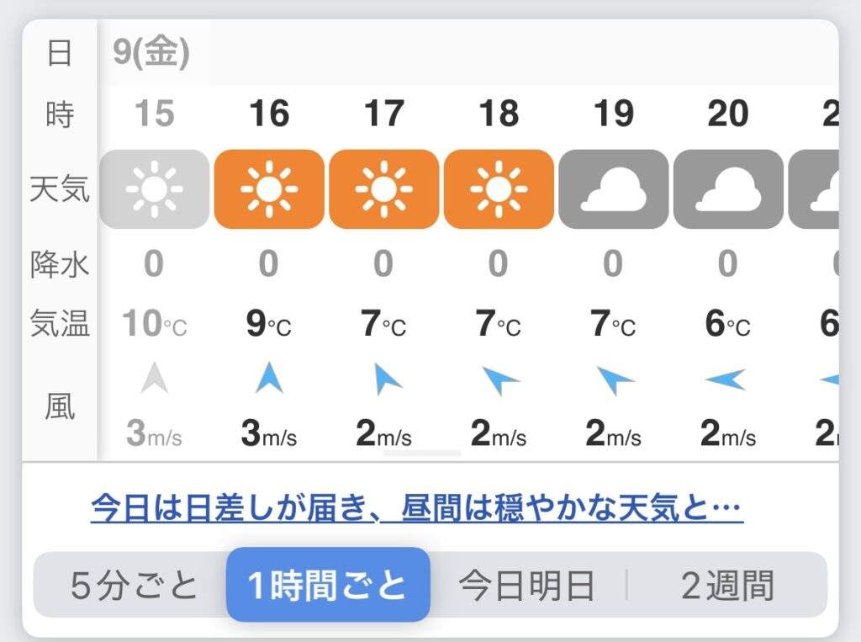Open the 今日は日差しが届き weather summary link
The image size is (861, 642).
tap(416, 508)
